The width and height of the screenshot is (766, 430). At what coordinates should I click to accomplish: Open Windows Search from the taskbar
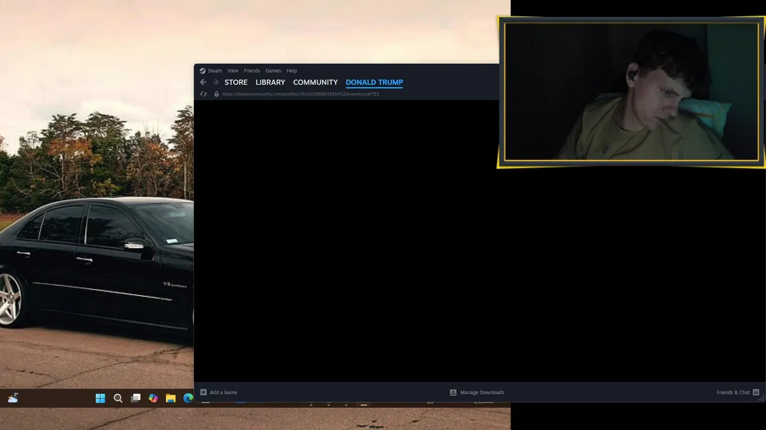point(118,398)
